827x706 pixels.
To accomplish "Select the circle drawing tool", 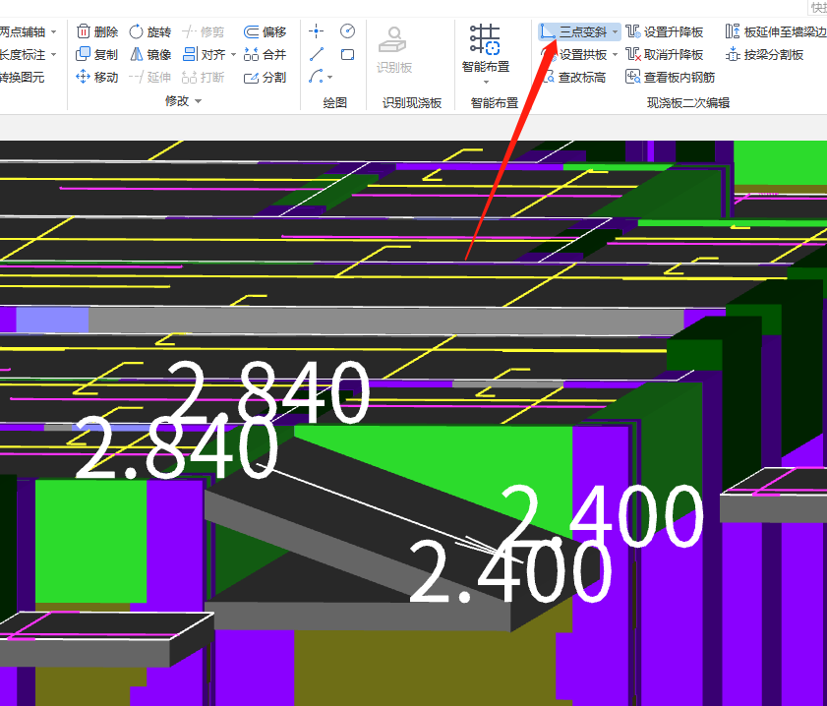I will click(347, 31).
